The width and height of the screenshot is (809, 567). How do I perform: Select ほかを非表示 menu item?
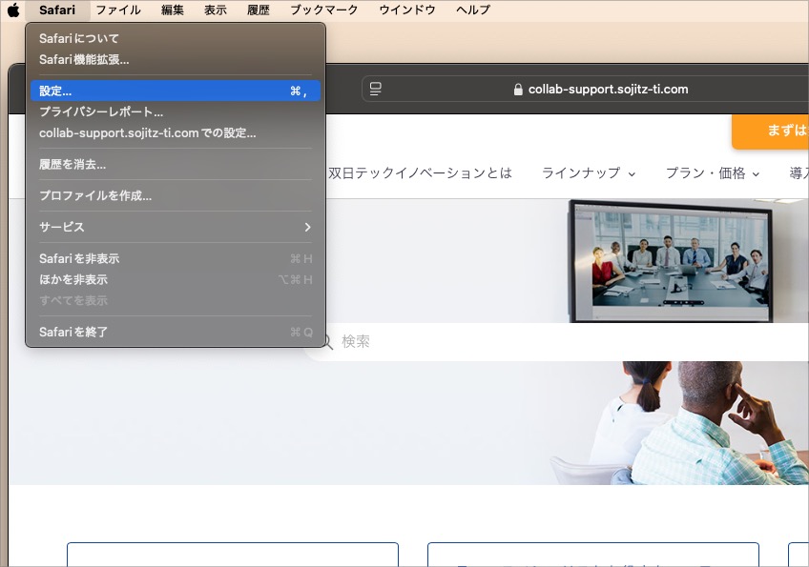pos(176,280)
